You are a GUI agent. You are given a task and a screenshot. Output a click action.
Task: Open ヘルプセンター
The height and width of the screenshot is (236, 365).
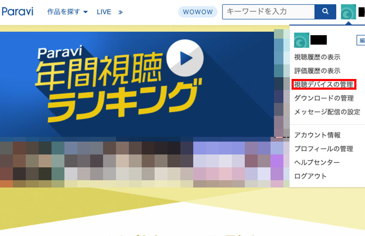(x=317, y=162)
